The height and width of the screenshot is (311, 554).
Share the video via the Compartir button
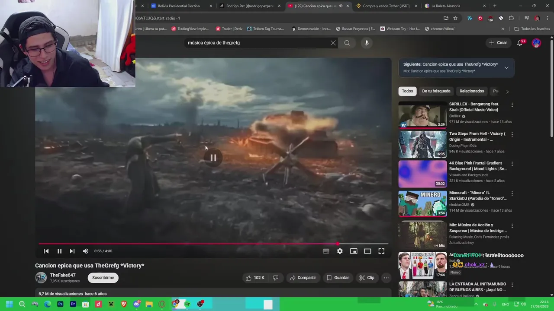303,278
